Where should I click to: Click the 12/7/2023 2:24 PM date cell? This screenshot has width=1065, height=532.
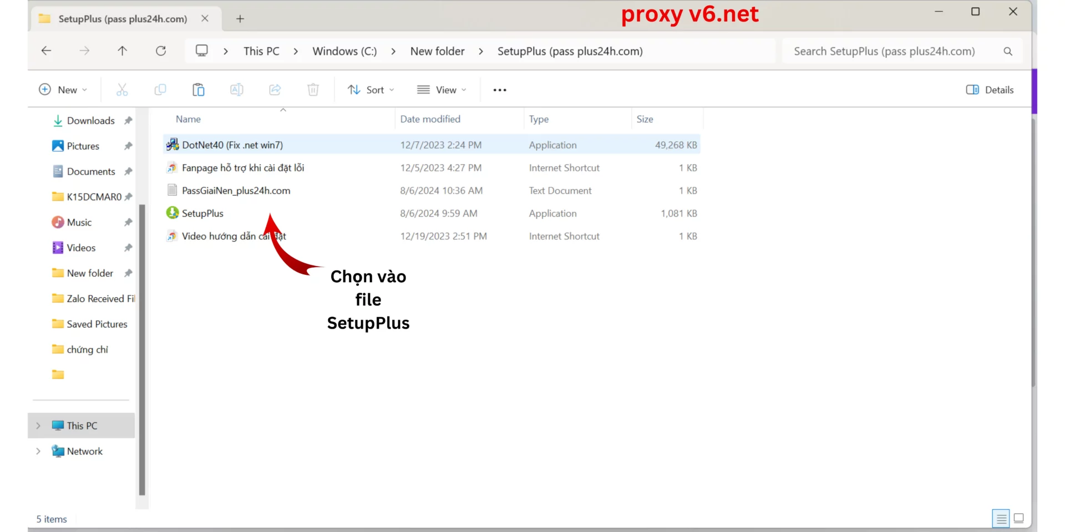pos(441,145)
